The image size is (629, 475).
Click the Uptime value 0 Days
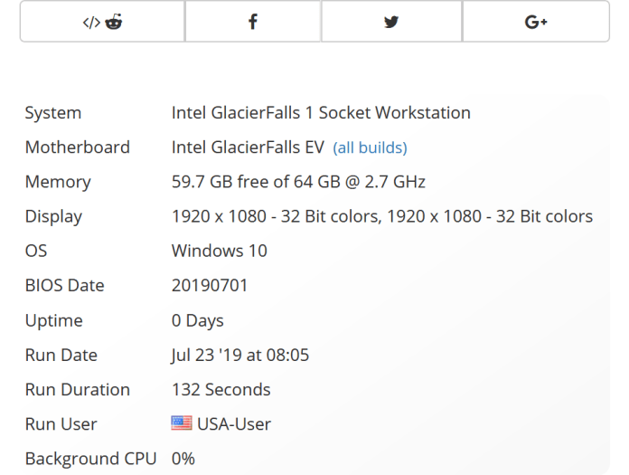pyautogui.click(x=198, y=320)
